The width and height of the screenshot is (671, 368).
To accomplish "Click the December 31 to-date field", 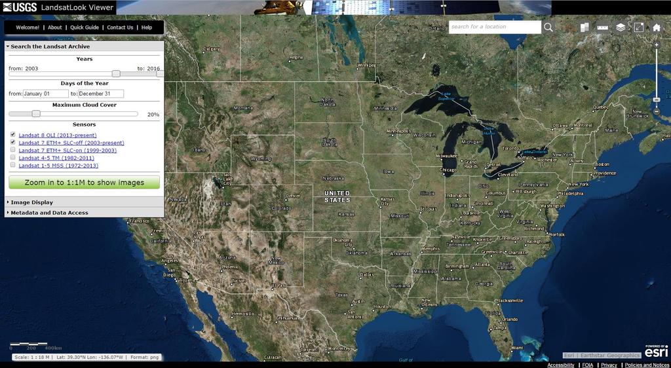I will [101, 94].
